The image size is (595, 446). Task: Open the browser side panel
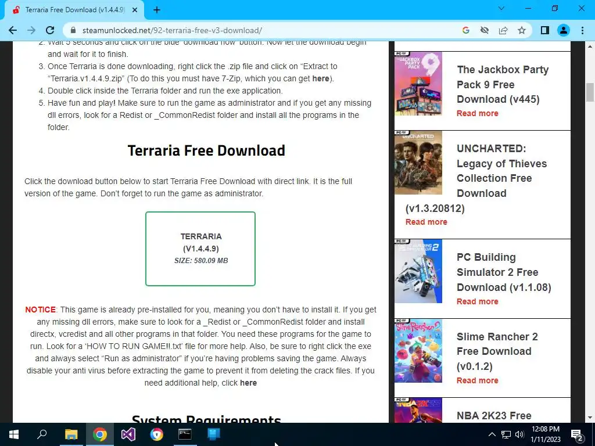(x=545, y=30)
